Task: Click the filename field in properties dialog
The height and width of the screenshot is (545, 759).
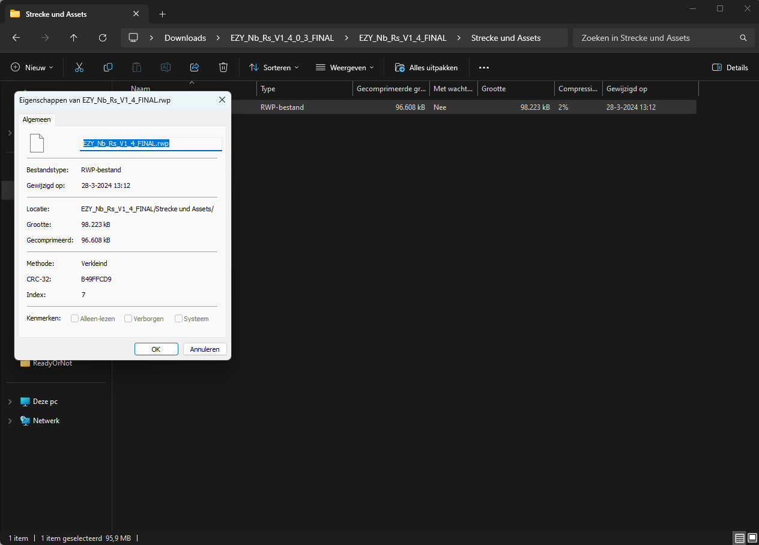Action: (151, 143)
